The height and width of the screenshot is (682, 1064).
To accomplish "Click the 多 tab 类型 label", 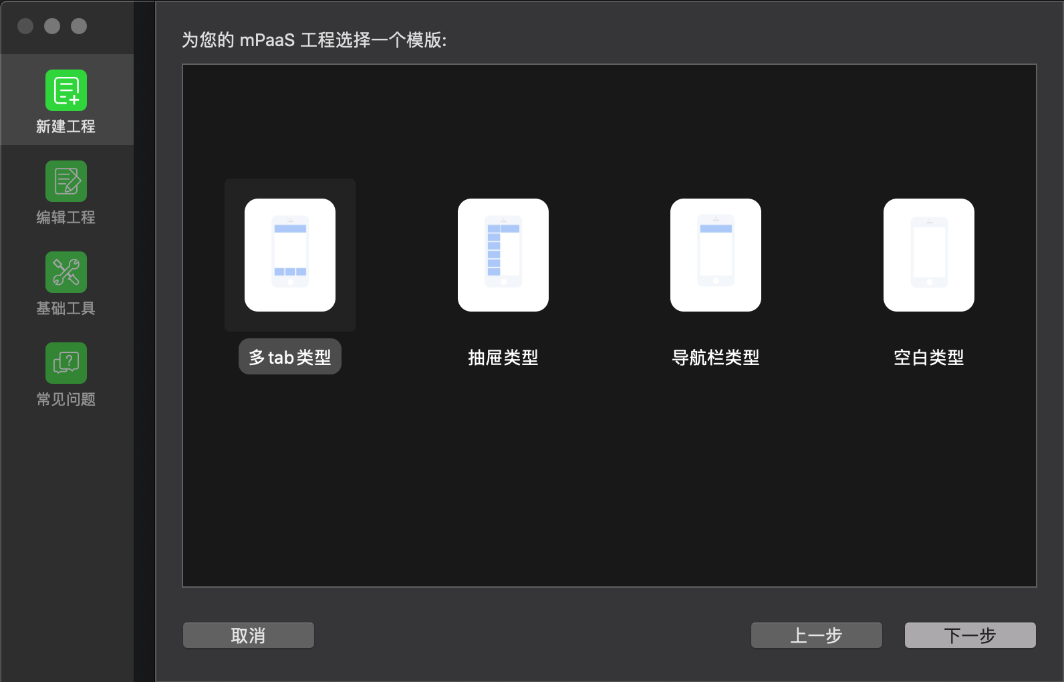I will click(290, 357).
